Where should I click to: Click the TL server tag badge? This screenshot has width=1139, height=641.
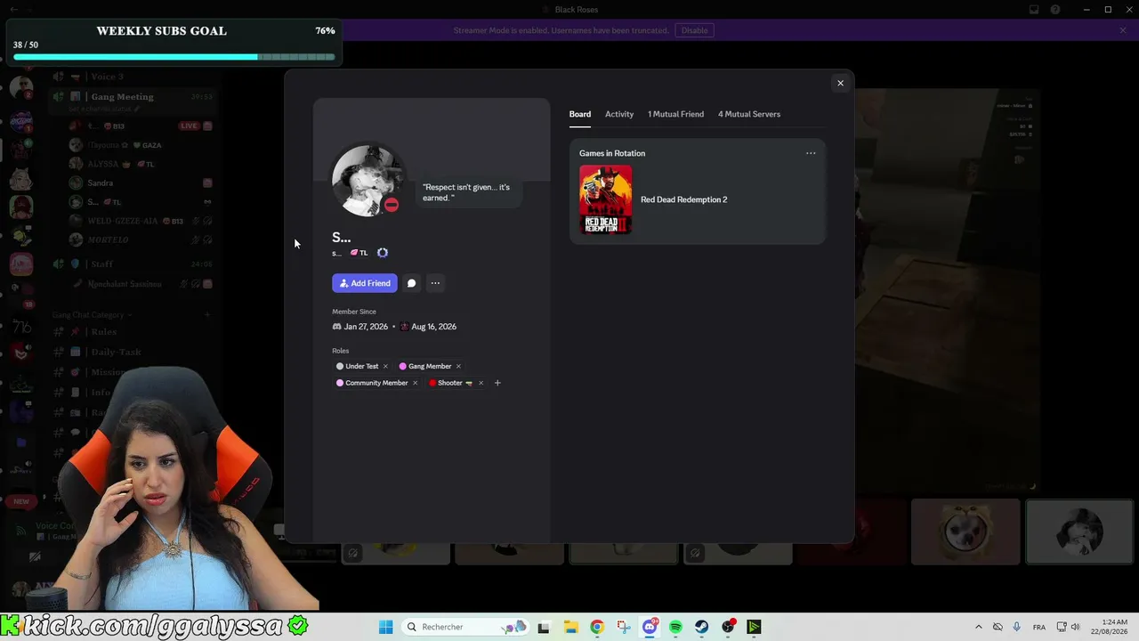point(359,253)
